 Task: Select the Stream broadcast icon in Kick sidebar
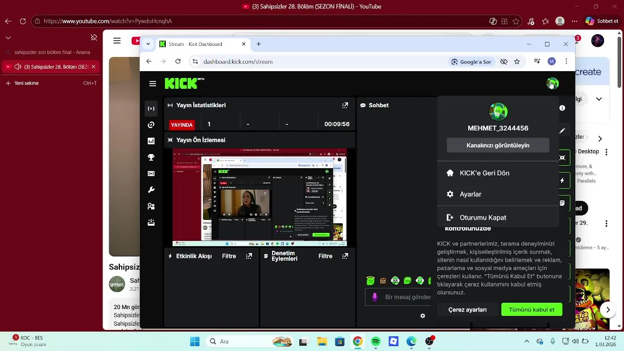point(151,108)
